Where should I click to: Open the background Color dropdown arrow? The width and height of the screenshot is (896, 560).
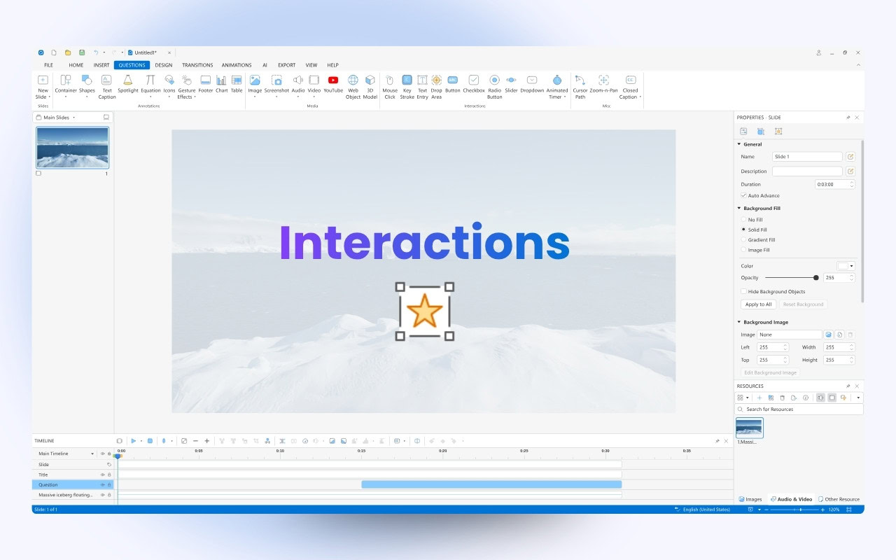click(852, 266)
